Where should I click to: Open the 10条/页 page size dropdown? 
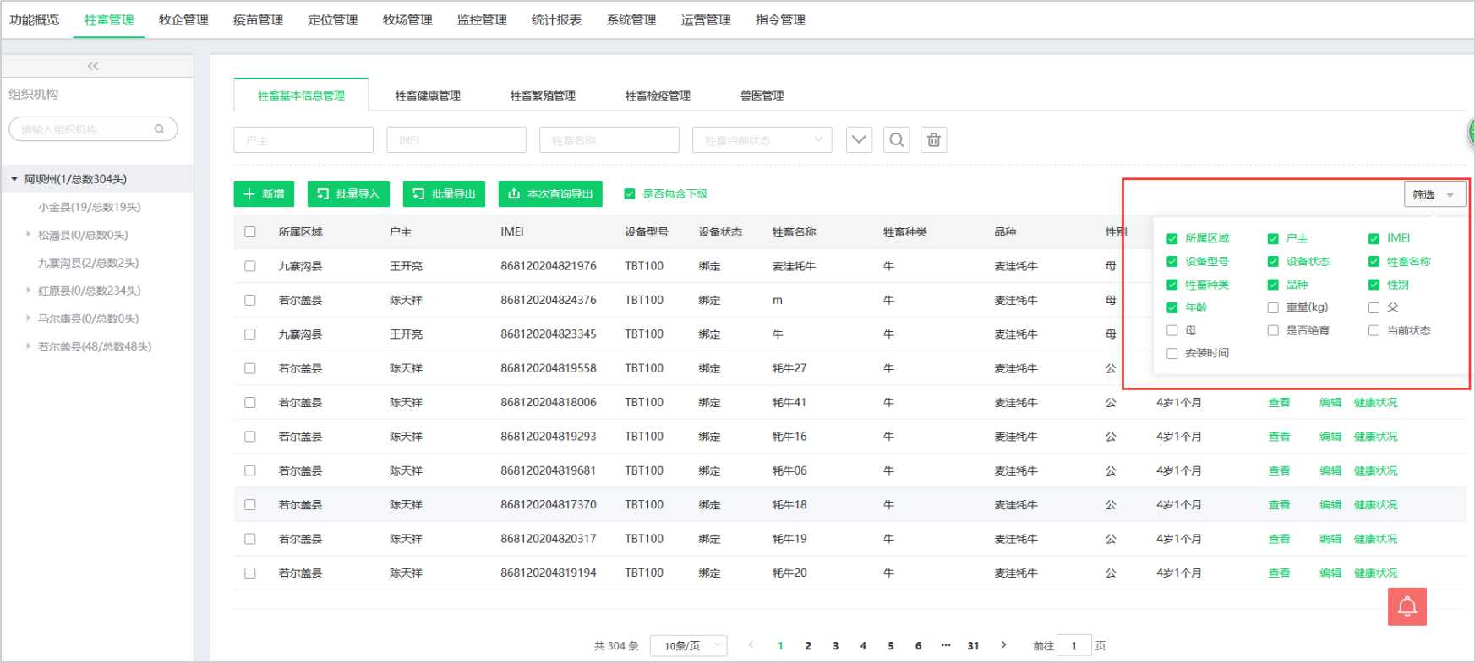(688, 646)
